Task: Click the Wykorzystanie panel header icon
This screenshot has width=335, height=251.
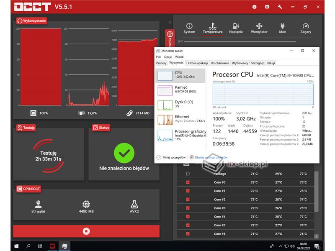Action: [x=20, y=20]
